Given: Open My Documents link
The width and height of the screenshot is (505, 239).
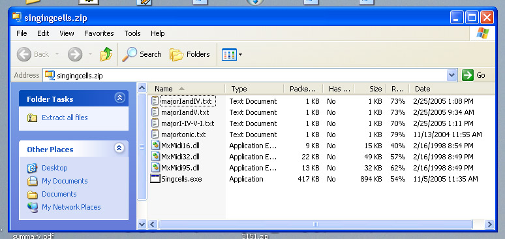Looking at the screenshot, I should tap(65, 181).
